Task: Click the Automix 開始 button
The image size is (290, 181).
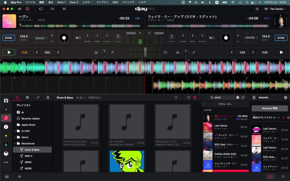Action: pyautogui.click(x=270, y=108)
